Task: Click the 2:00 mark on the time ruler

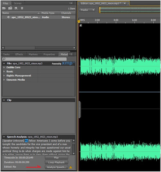Action: click(x=97, y=20)
